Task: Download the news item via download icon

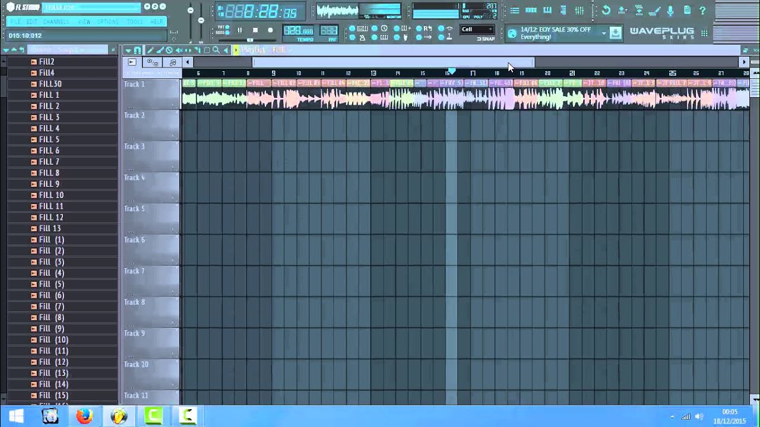Action: (x=615, y=33)
